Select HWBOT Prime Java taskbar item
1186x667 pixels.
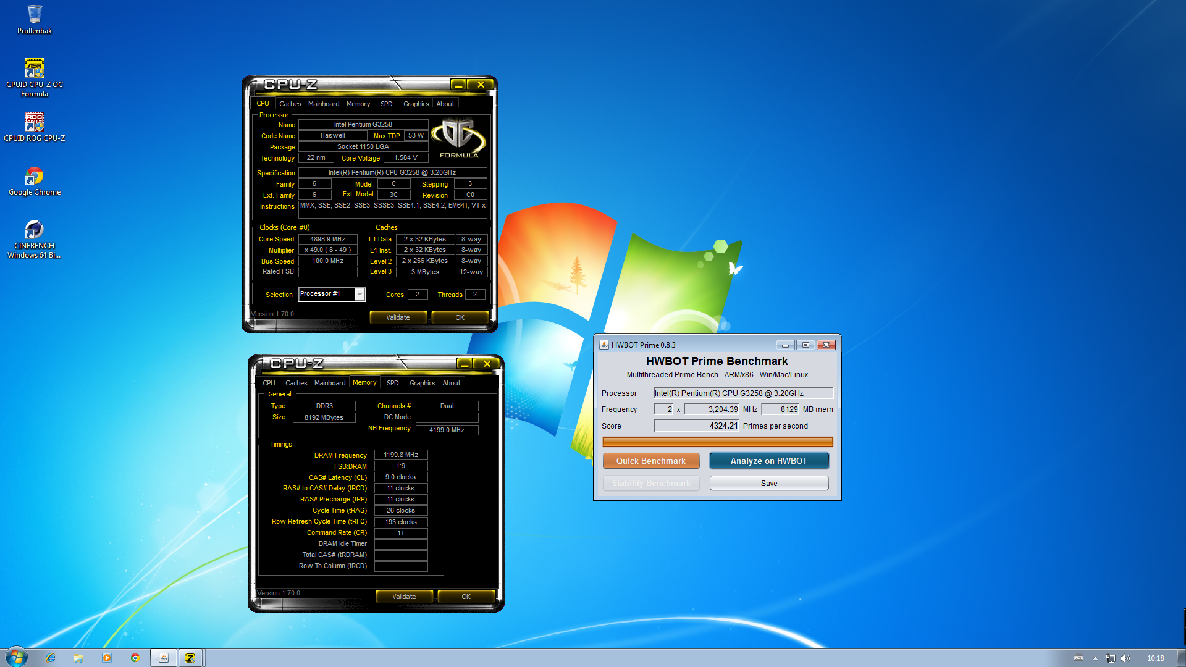[x=164, y=658]
